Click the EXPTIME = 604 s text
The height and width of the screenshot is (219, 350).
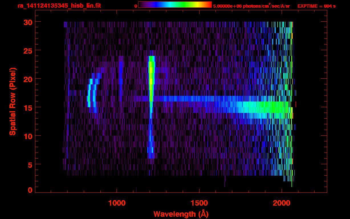pos(317,6)
